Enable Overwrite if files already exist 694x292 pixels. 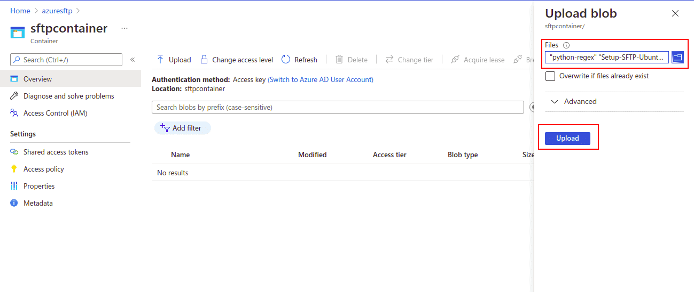(550, 76)
